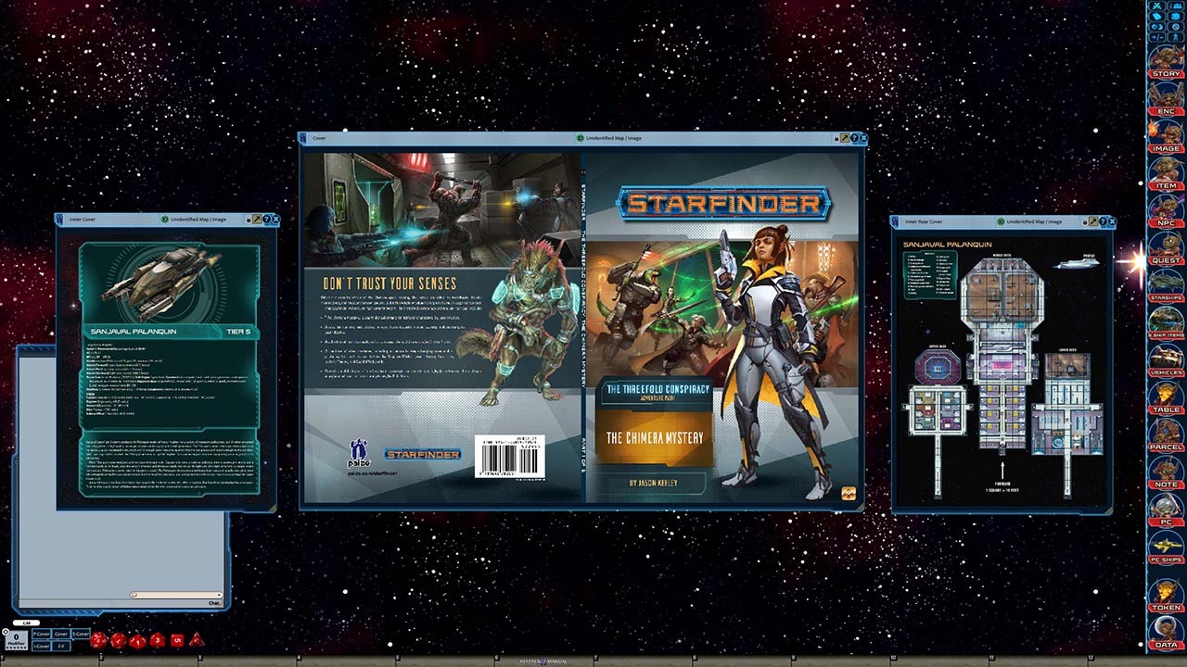Roll the red d4 die

[x=196, y=640]
